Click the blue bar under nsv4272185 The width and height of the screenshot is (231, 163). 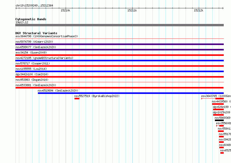coord(119,61)
